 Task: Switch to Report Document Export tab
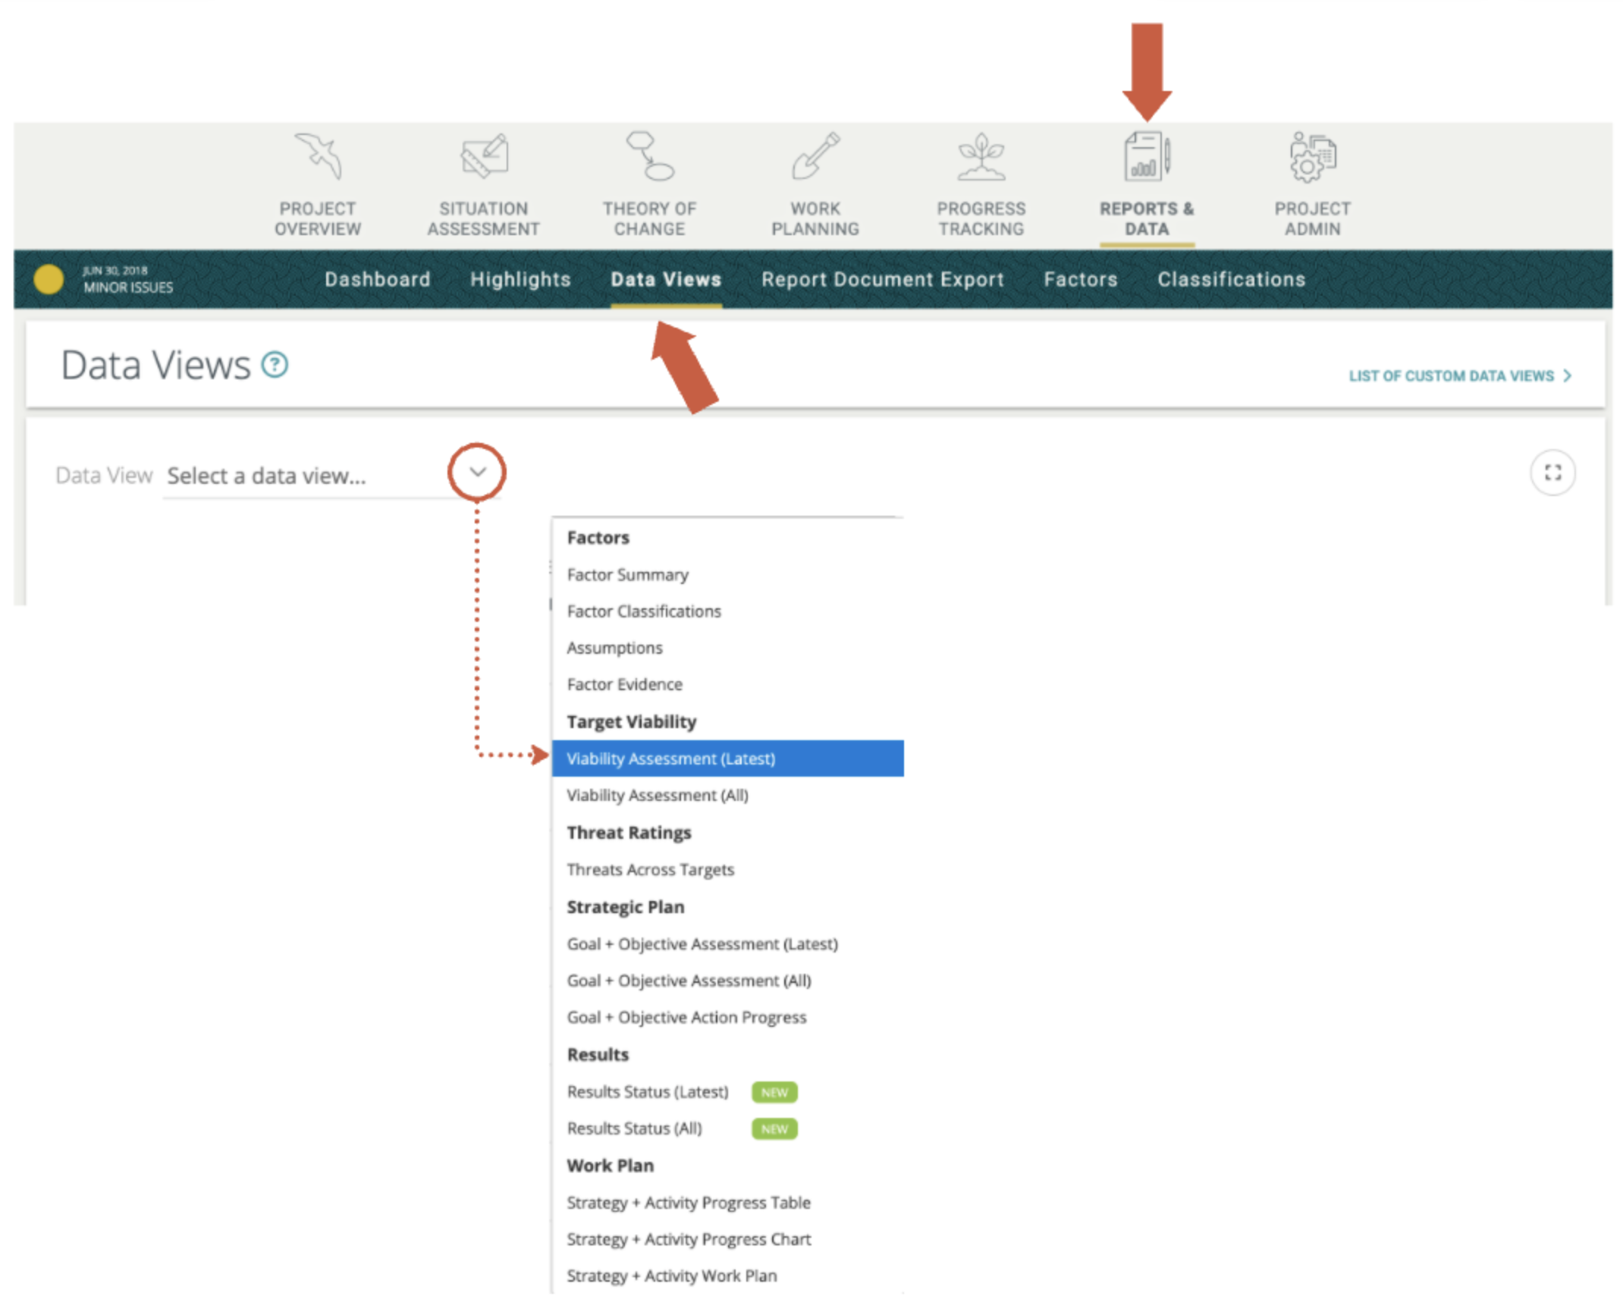point(882,279)
